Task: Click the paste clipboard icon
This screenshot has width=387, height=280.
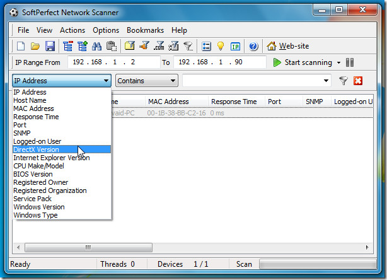Action: point(112,46)
